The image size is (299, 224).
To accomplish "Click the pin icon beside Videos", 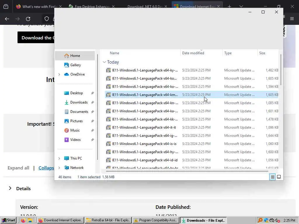I will (x=93, y=140).
